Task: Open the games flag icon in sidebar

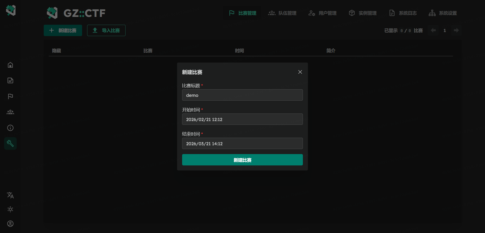Action: (x=10, y=96)
